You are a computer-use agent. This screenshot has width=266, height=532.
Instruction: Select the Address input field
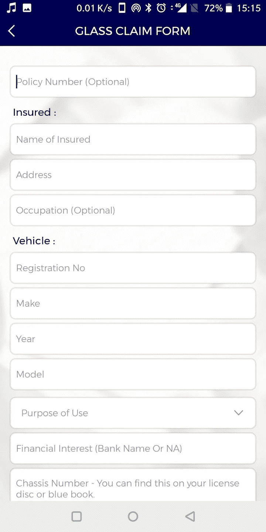[x=133, y=175]
